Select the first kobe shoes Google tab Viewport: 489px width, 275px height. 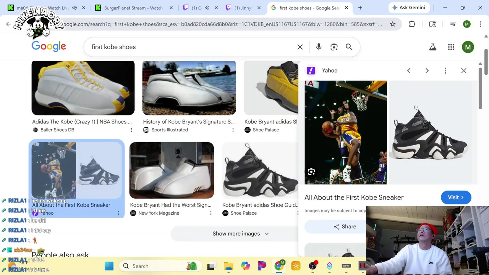click(309, 8)
